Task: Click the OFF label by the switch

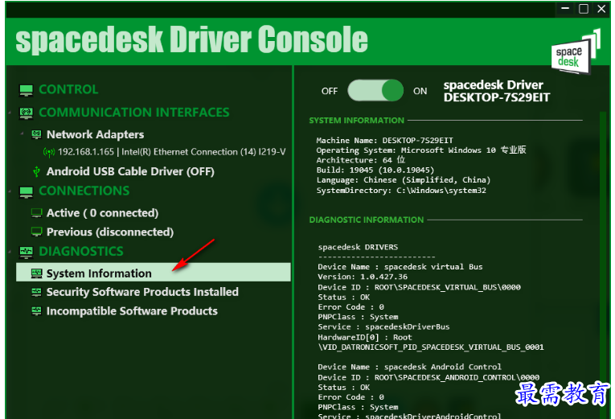Action: click(x=330, y=91)
